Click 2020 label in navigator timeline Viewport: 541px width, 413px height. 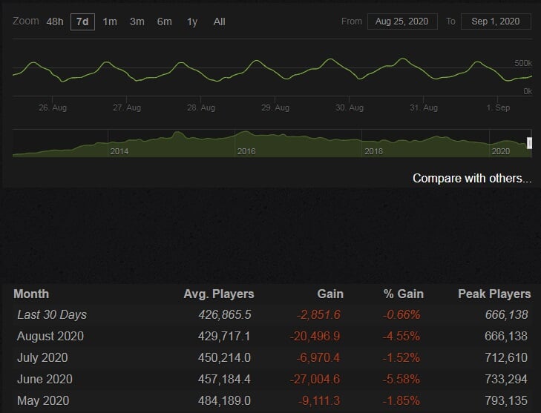coord(501,151)
